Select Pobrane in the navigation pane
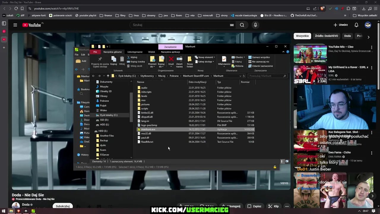Viewport: 380px width, 214px height. click(x=104, y=101)
